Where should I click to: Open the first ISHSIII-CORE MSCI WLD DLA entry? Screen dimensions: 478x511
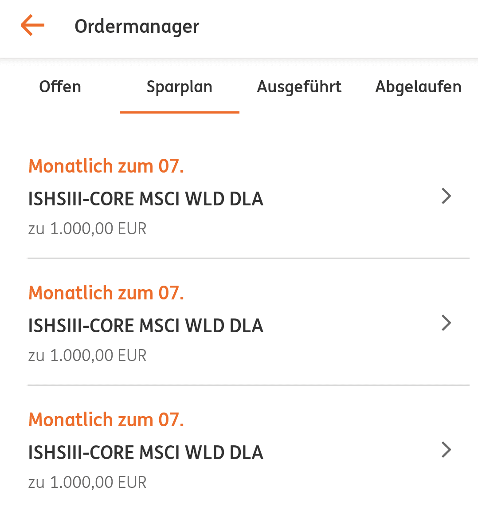[145, 199]
